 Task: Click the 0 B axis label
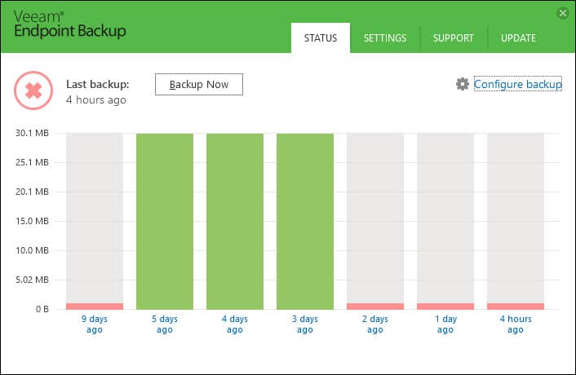pyautogui.click(x=42, y=309)
